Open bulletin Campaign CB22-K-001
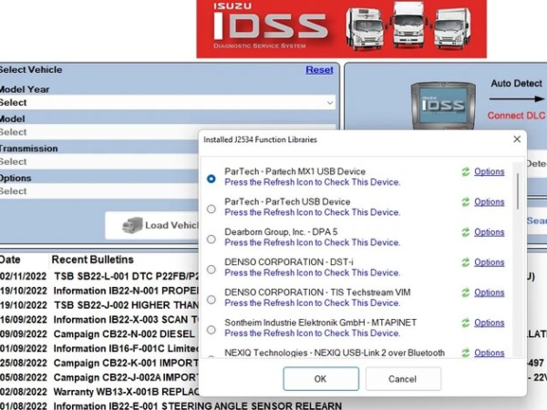Viewport: 547px width, 410px height. coord(127,364)
